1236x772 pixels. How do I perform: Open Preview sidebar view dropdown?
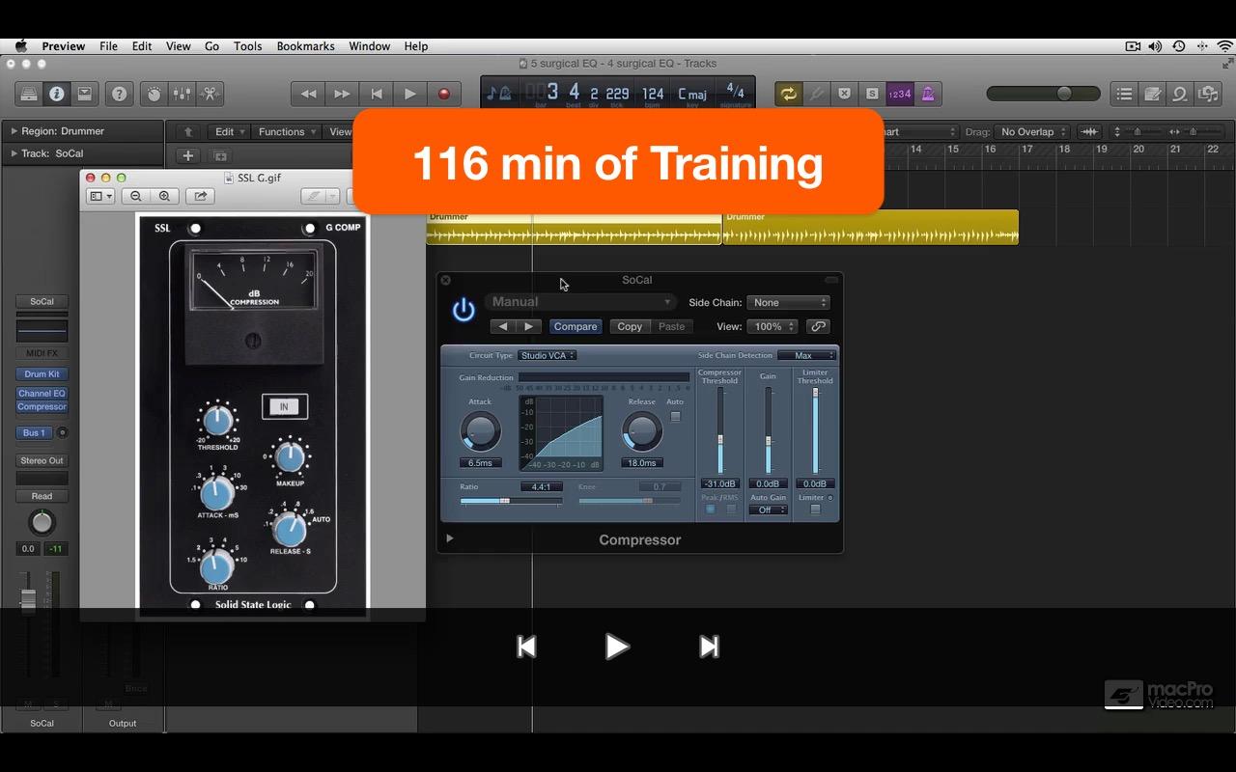[x=100, y=196]
